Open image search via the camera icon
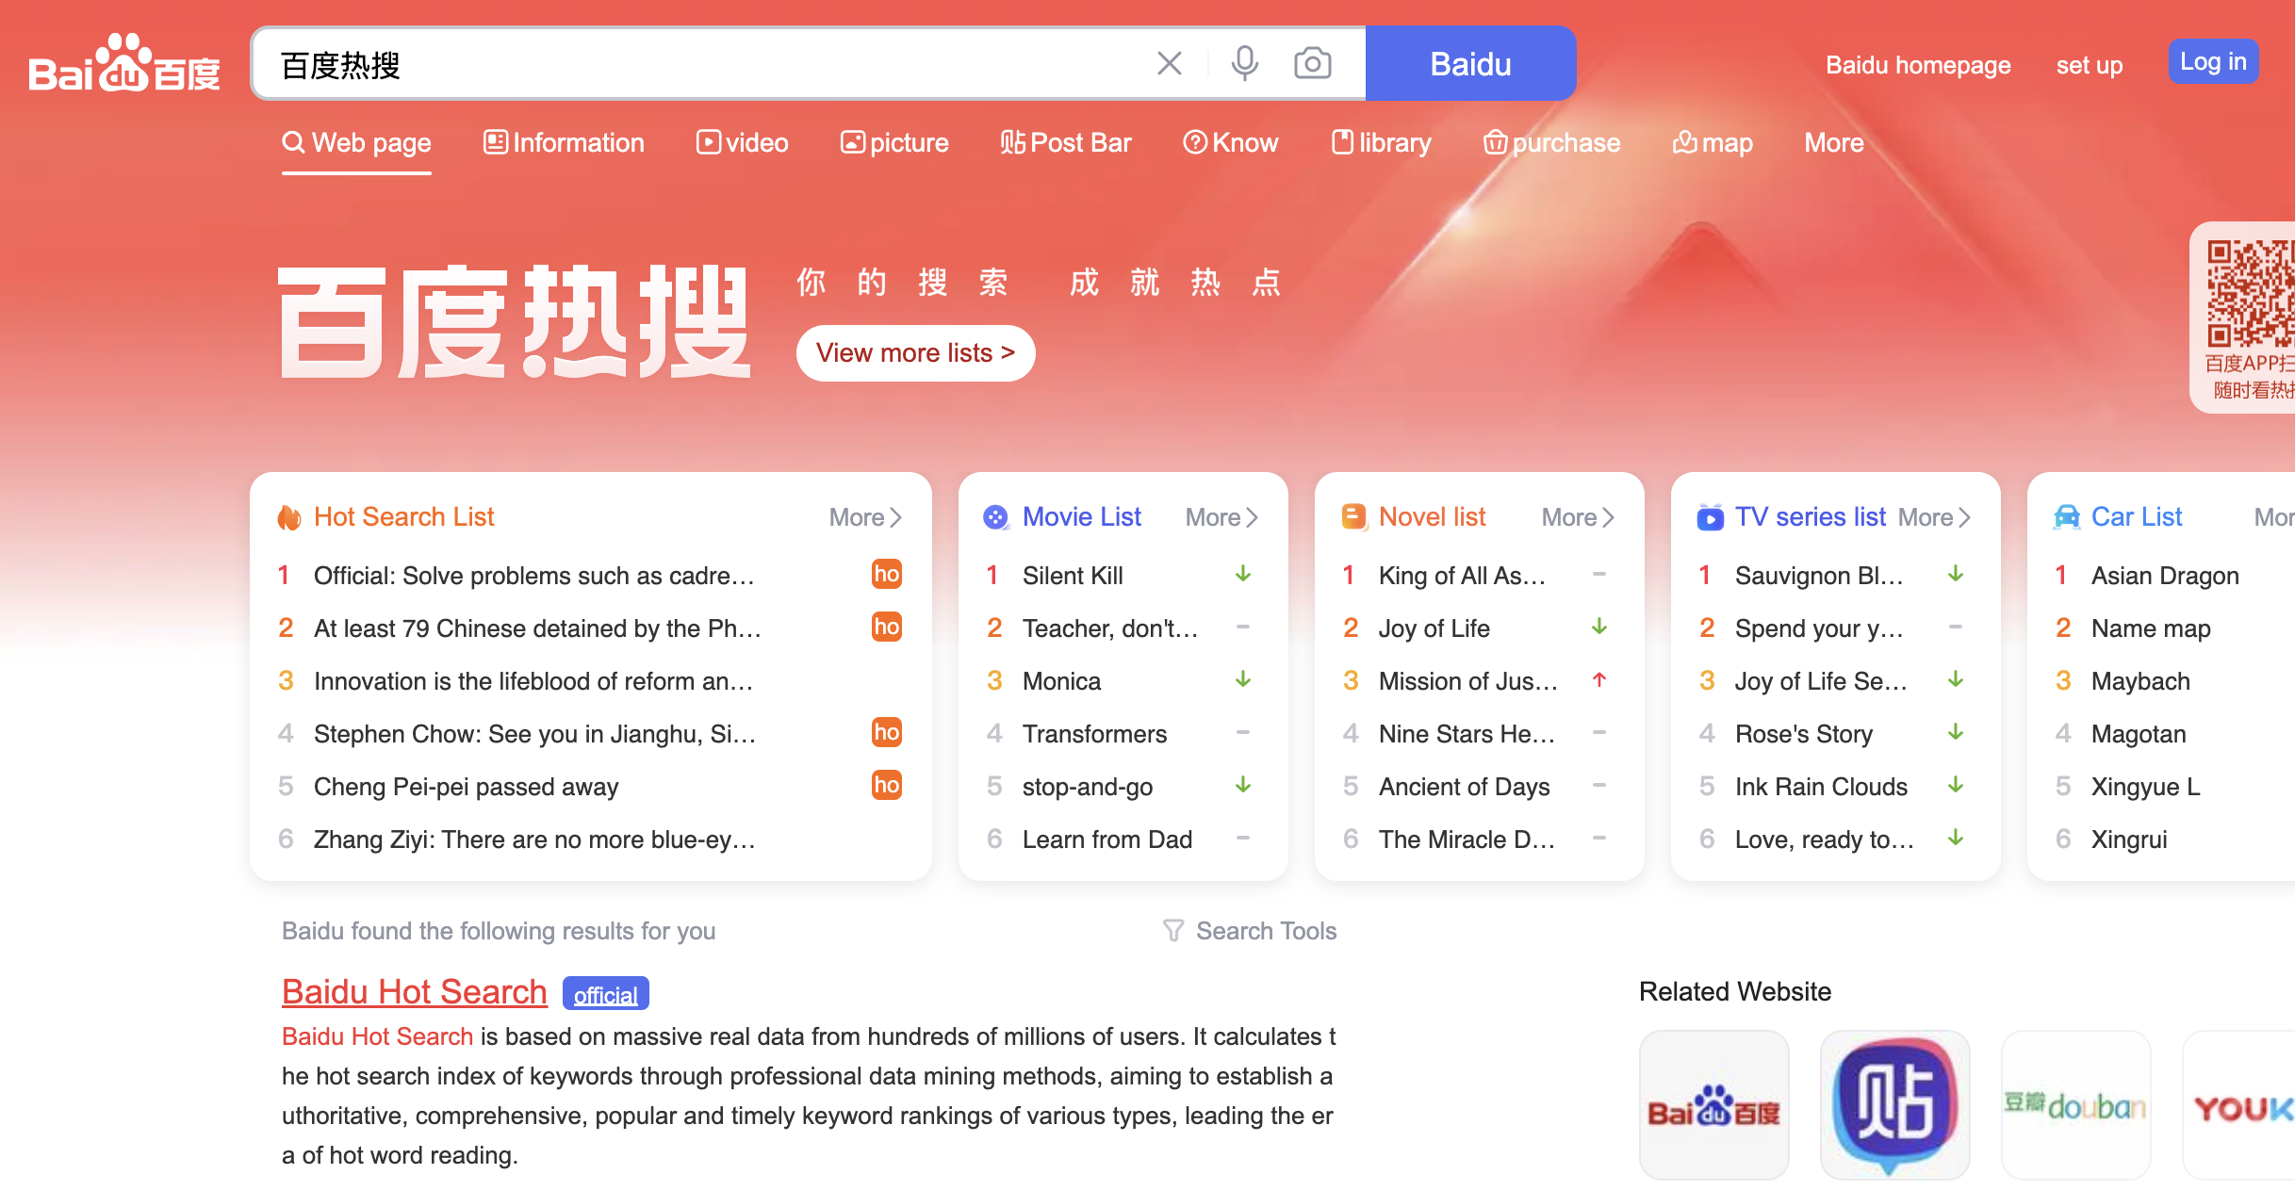Image resolution: width=2295 pixels, height=1190 pixels. coord(1311,63)
